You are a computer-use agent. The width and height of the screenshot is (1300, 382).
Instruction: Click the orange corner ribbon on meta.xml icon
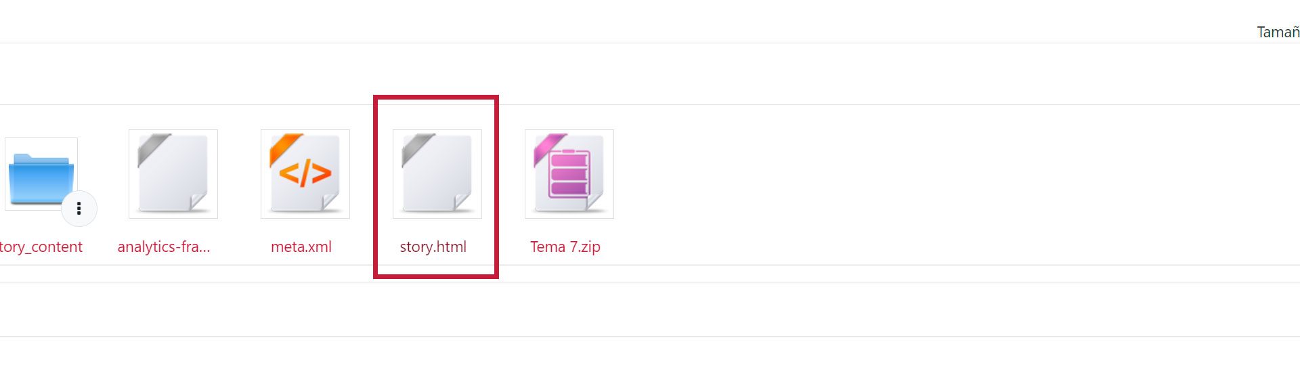286,149
